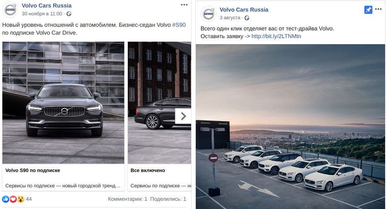387x209 pixels.
Task: Click Volvo logo avatar on right post
Action: coord(208,14)
